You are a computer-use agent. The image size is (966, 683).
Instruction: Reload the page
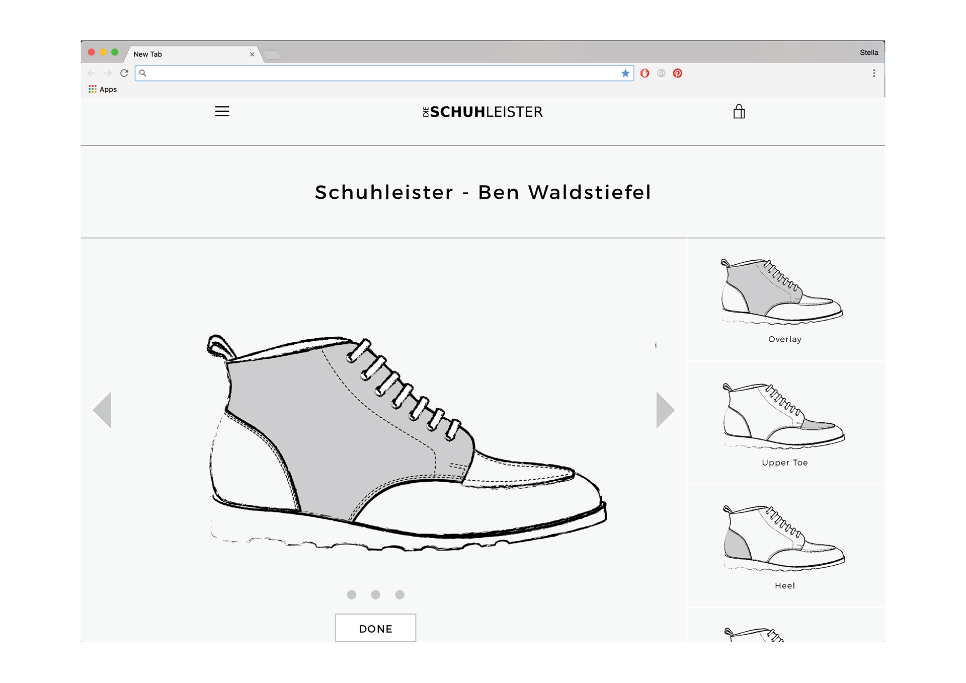tap(124, 73)
